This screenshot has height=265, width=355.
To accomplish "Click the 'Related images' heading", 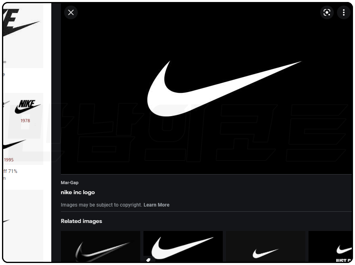I will [81, 221].
